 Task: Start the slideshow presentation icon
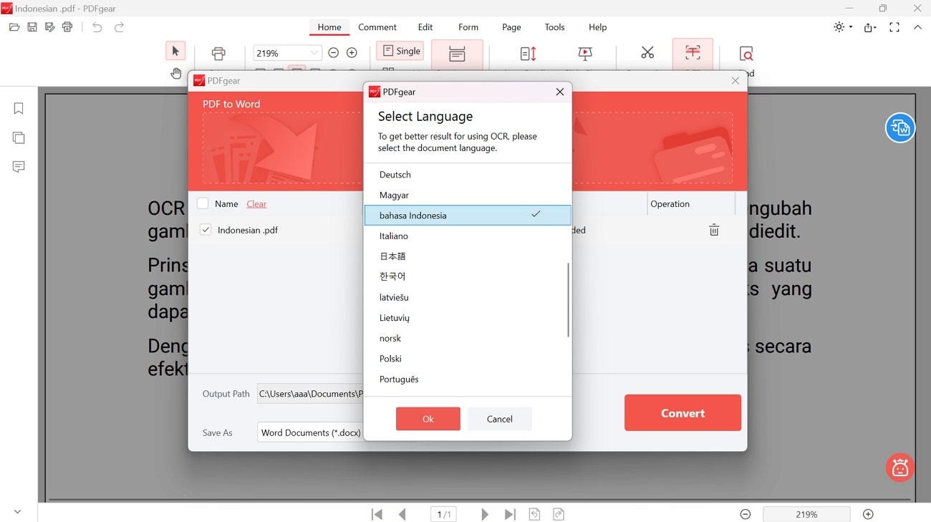click(585, 54)
